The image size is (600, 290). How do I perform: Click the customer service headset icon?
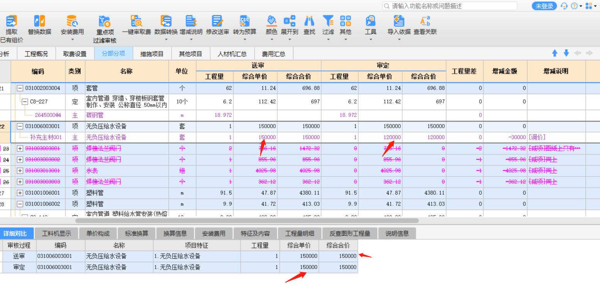(564, 6)
